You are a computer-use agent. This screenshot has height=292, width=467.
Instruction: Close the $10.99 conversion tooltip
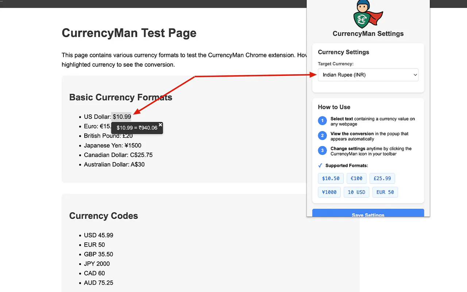click(160, 125)
